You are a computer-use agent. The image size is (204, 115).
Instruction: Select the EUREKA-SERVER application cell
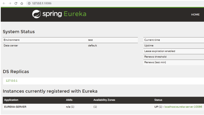(x=15, y=107)
